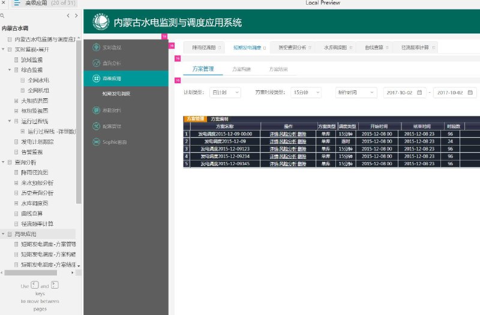
Task: Click 删除 link in table row 3
Action: pyautogui.click(x=302, y=149)
